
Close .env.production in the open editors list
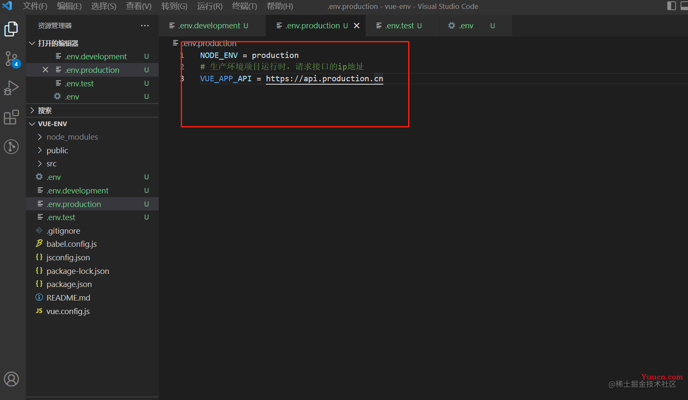point(45,70)
